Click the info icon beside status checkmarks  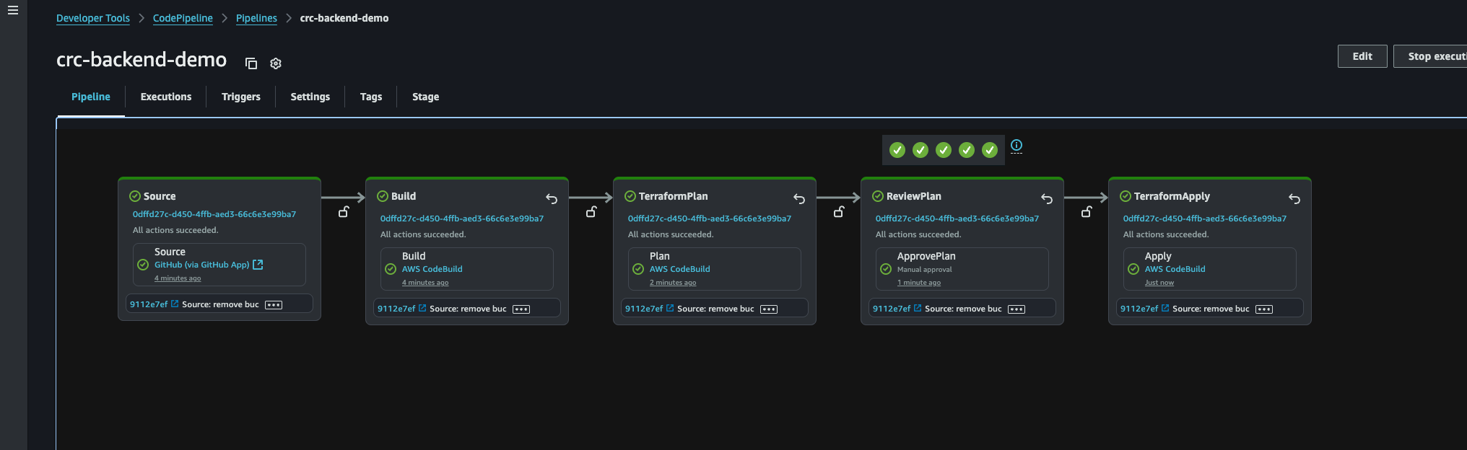1017,145
